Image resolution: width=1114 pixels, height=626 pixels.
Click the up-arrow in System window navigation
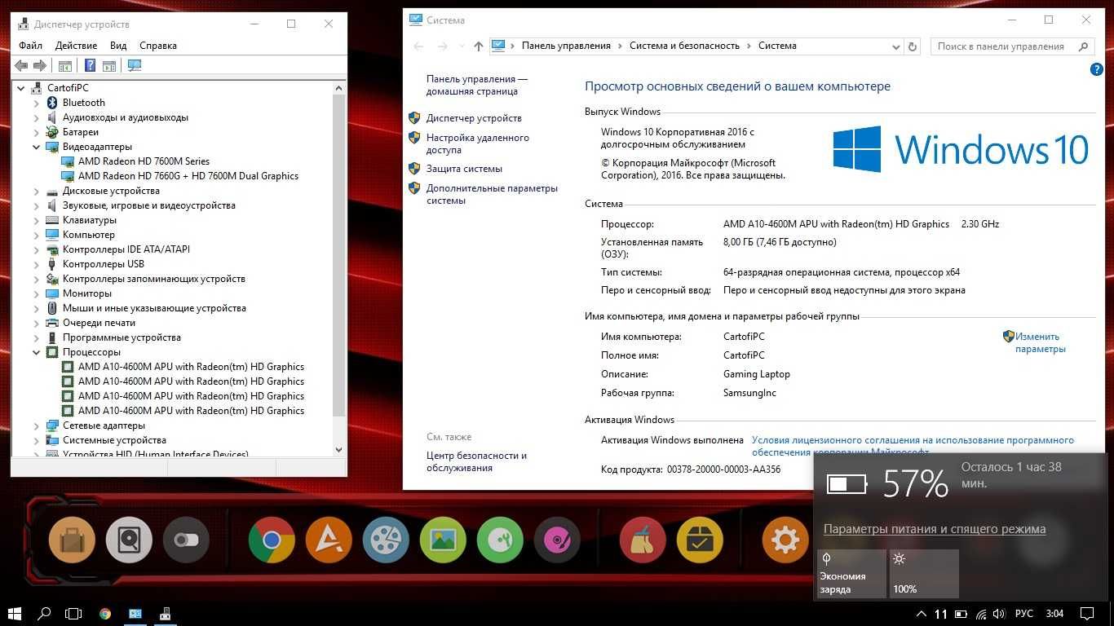(478, 46)
